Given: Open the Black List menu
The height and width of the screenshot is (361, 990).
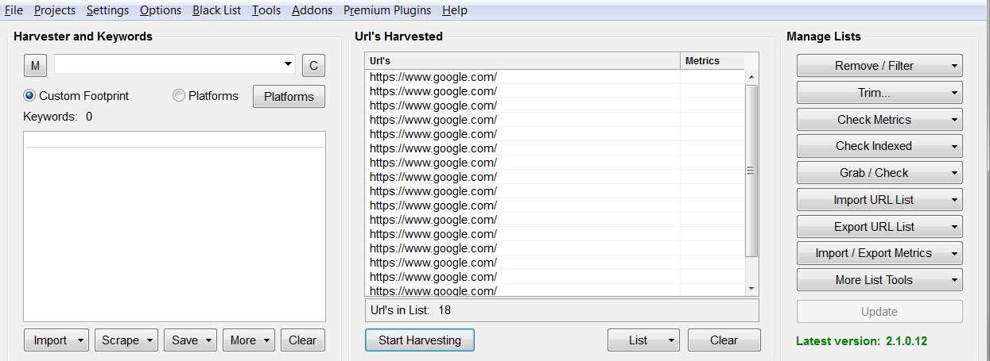Looking at the screenshot, I should click(x=216, y=10).
